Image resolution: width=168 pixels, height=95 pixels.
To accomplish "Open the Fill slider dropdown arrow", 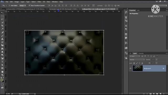I will [x=156, y=63].
